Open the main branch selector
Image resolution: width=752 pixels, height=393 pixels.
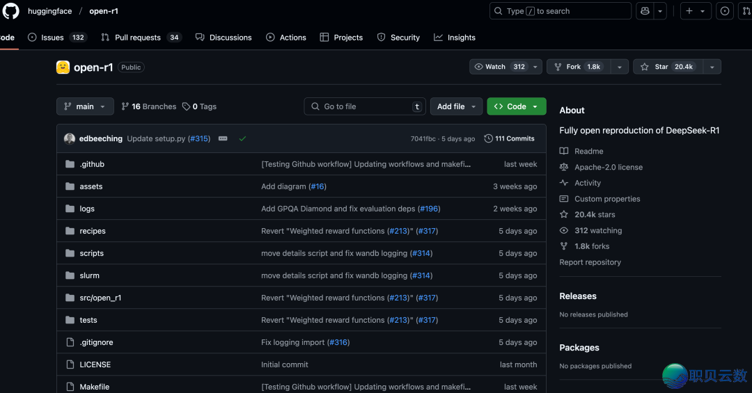point(85,106)
